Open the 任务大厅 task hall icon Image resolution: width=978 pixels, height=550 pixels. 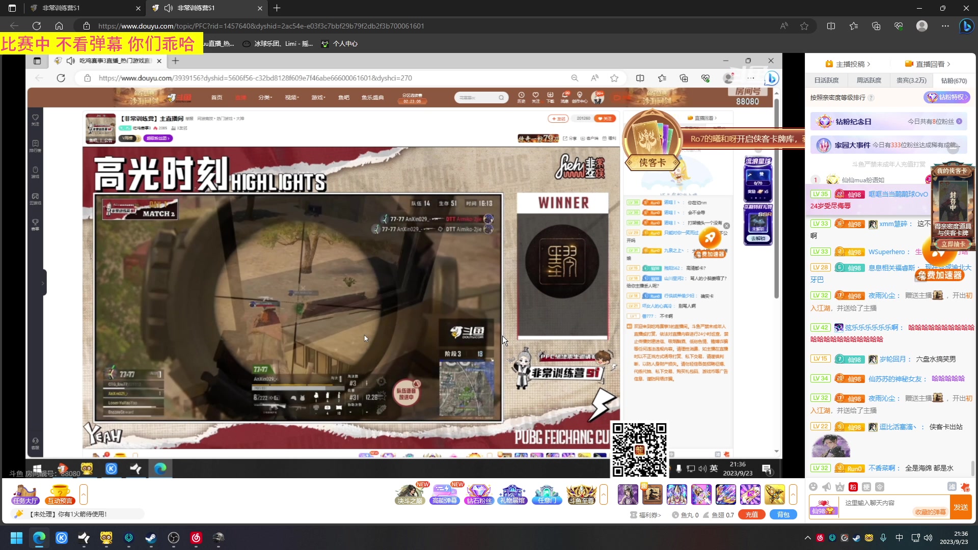[25, 494]
